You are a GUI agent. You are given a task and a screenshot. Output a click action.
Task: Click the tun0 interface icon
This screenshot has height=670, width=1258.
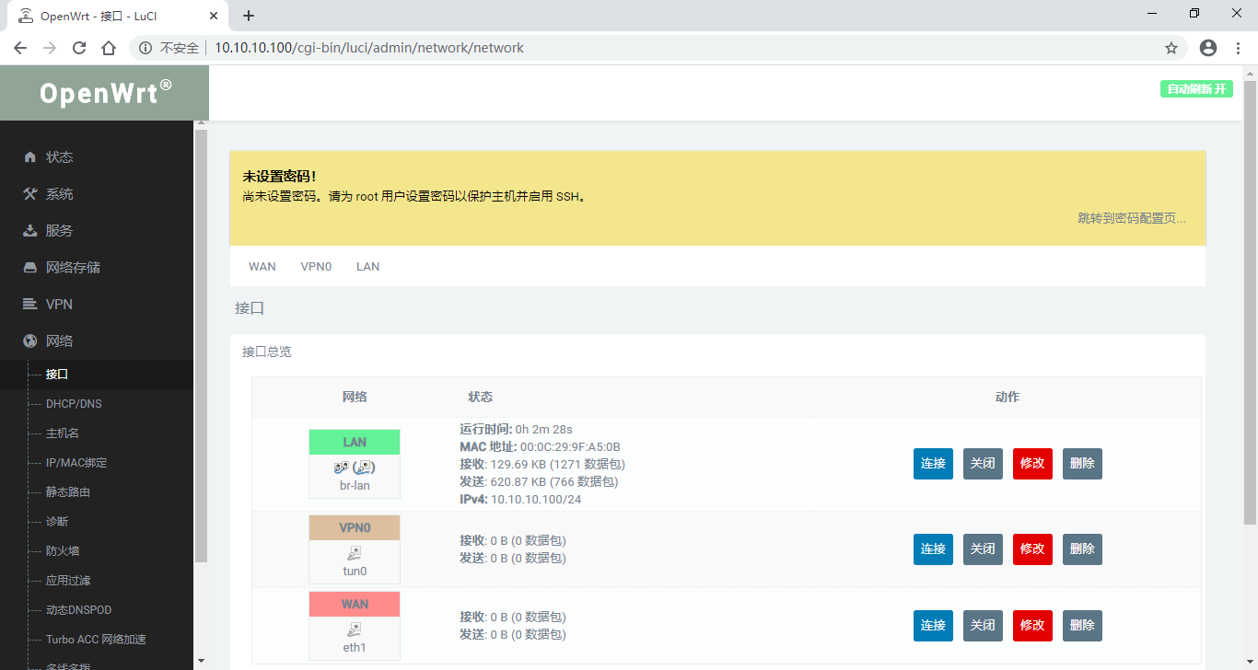355,553
